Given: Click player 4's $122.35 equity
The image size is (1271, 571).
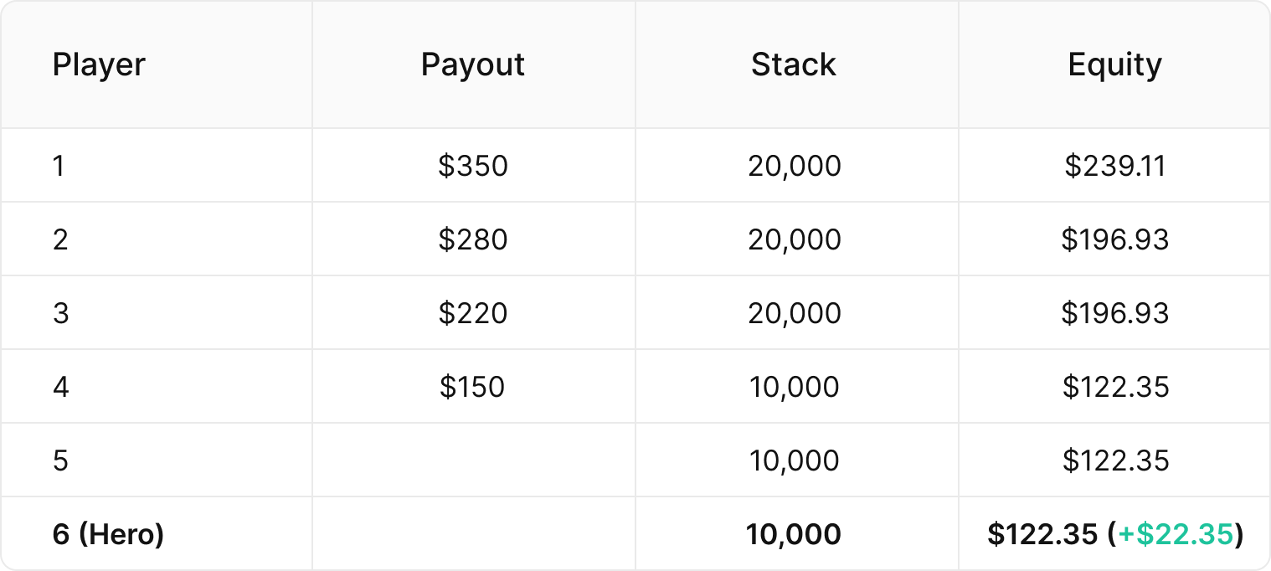Looking at the screenshot, I should (x=1115, y=387).
